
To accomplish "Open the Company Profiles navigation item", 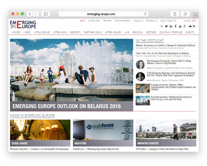I will pyautogui.click(x=171, y=32).
